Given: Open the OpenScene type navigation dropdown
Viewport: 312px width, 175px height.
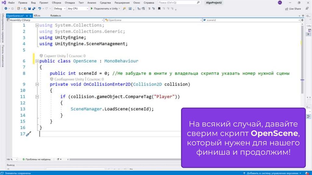Looking at the screenshot, I should pos(153,20).
